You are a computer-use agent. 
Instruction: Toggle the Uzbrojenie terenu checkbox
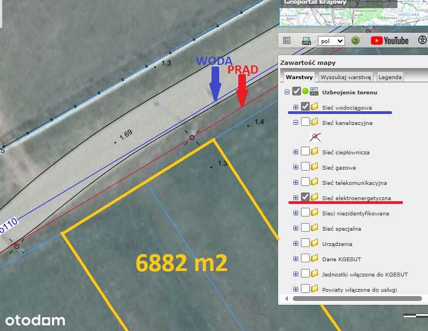click(x=296, y=91)
